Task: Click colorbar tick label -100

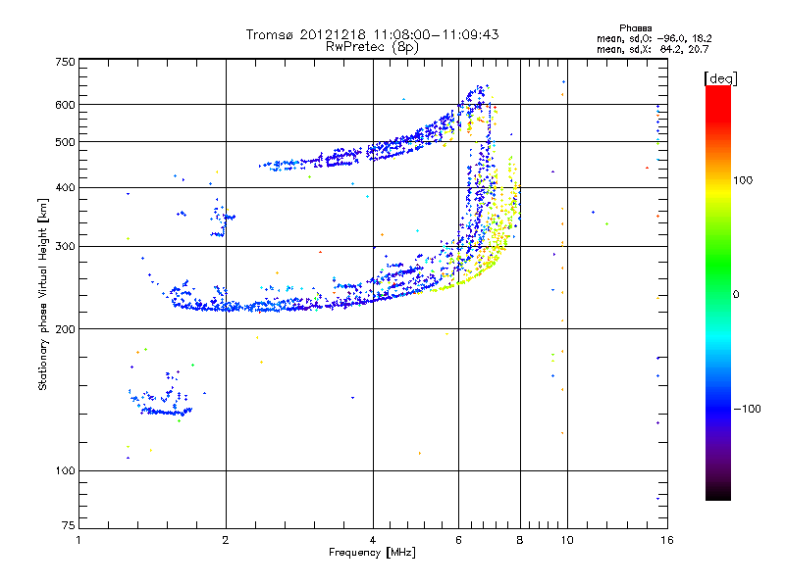Action: 747,409
